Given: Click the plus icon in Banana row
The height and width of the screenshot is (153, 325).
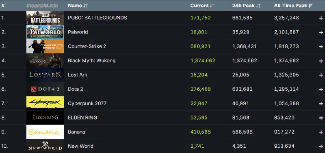Looking at the screenshot, I should 321,132.
